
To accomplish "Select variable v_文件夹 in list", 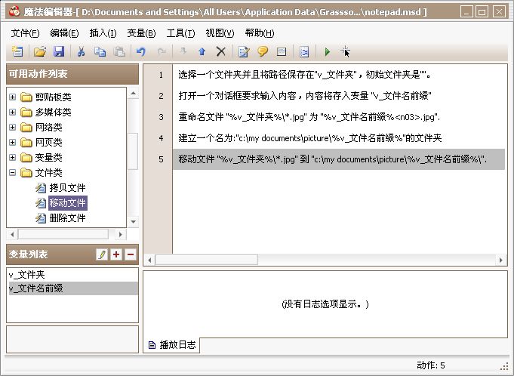I will pos(72,275).
